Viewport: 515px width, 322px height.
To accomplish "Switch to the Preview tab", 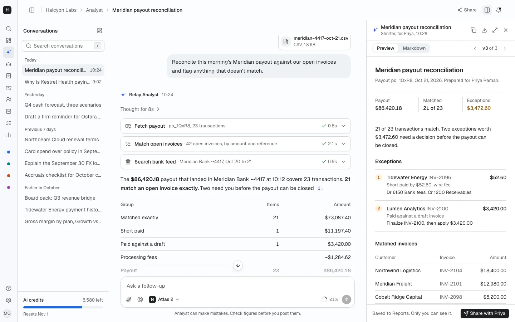I will coord(386,48).
